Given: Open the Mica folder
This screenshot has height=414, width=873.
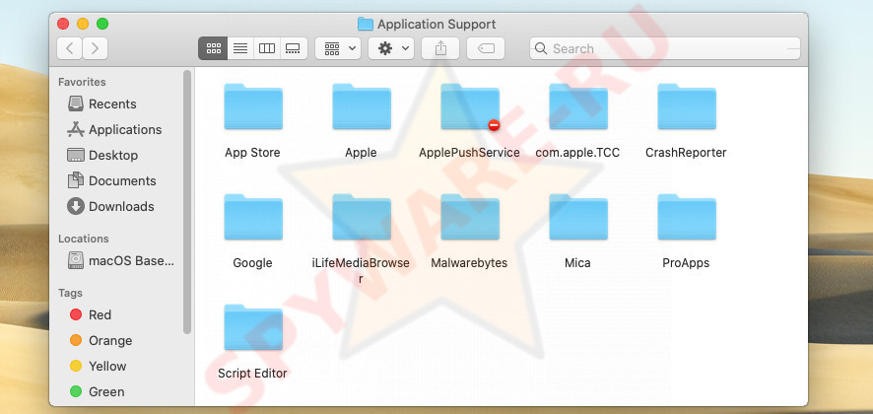Looking at the screenshot, I should (578, 217).
